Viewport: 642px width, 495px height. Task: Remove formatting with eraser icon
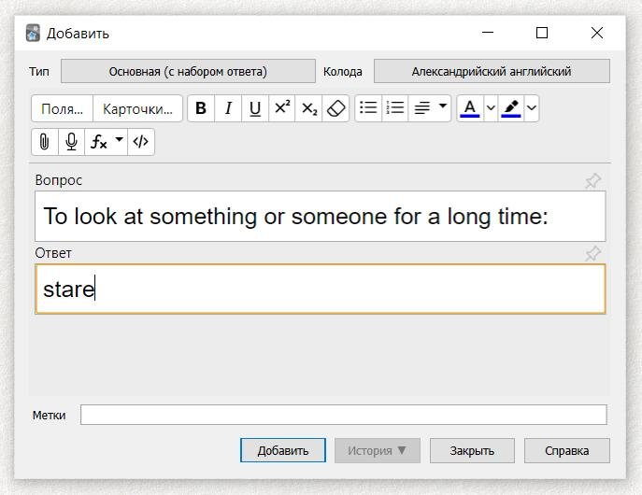(335, 108)
